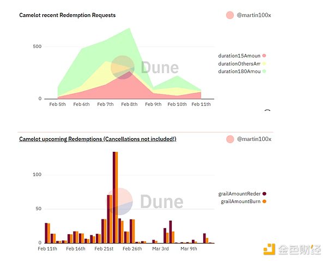Toggle the durationOthersAm legend series

(x=239, y=63)
